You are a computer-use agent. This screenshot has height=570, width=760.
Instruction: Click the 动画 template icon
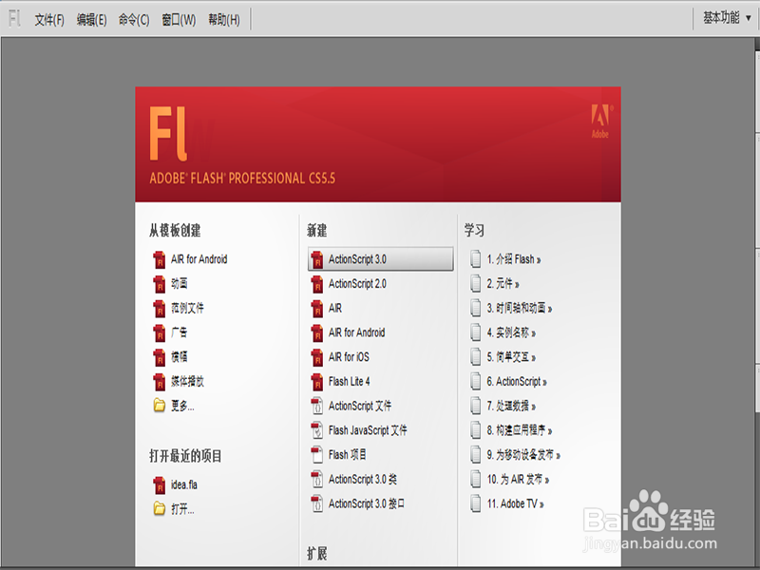click(x=159, y=284)
